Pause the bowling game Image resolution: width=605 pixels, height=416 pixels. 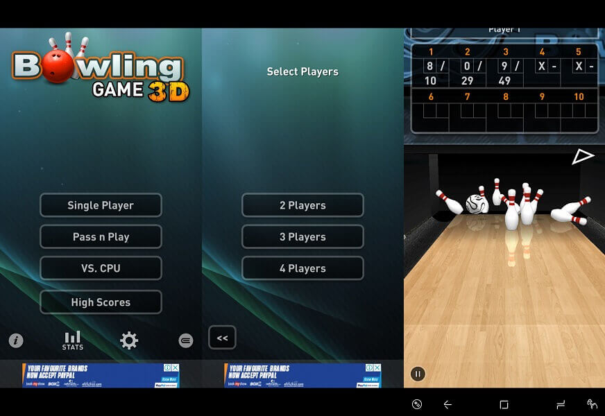[x=418, y=374]
